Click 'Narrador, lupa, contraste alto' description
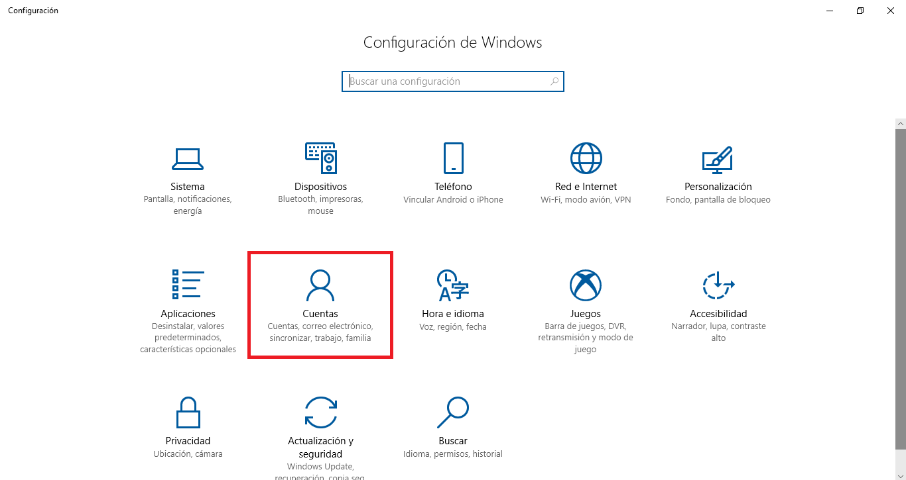906x480 pixels. [718, 332]
